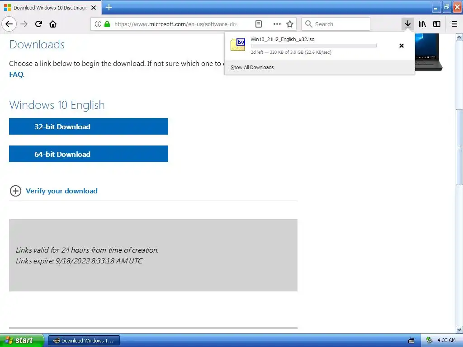Show sidebars icon in toolbar
The width and height of the screenshot is (463, 347).
coord(437,24)
